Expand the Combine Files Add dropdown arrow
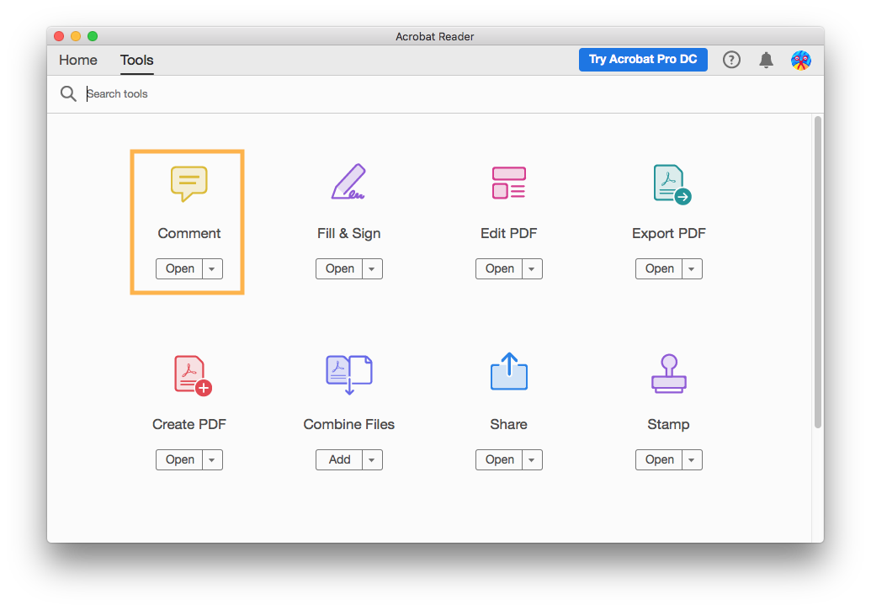Image resolution: width=871 pixels, height=610 pixels. coord(372,460)
